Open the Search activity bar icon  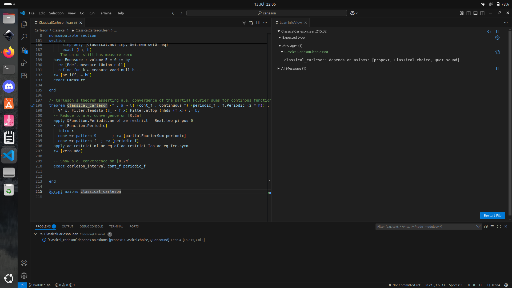point(24,37)
